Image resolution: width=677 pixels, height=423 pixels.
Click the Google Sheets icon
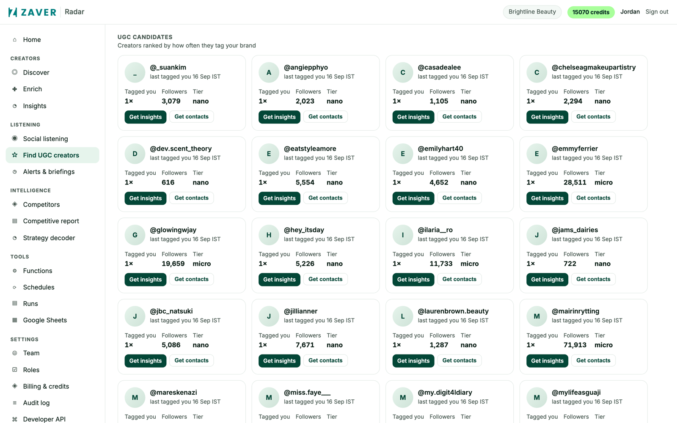point(15,320)
